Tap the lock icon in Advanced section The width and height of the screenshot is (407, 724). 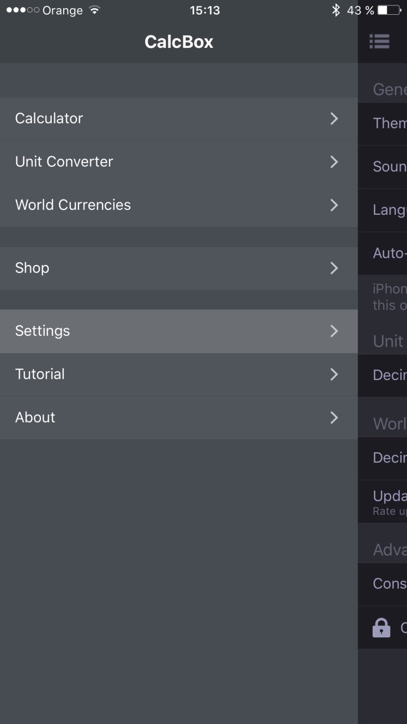pos(381,628)
